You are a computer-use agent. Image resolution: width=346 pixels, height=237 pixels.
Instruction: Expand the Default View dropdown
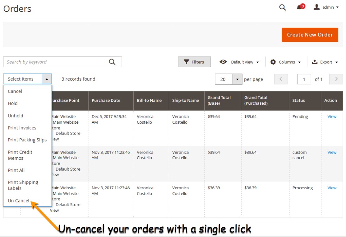pyautogui.click(x=239, y=62)
